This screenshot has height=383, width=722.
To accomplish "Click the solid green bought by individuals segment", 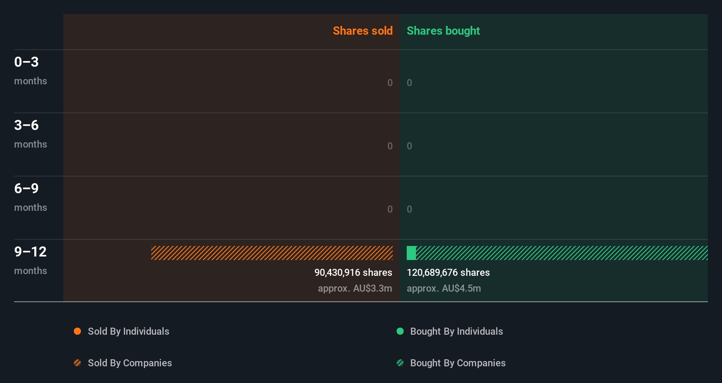I will (x=411, y=253).
